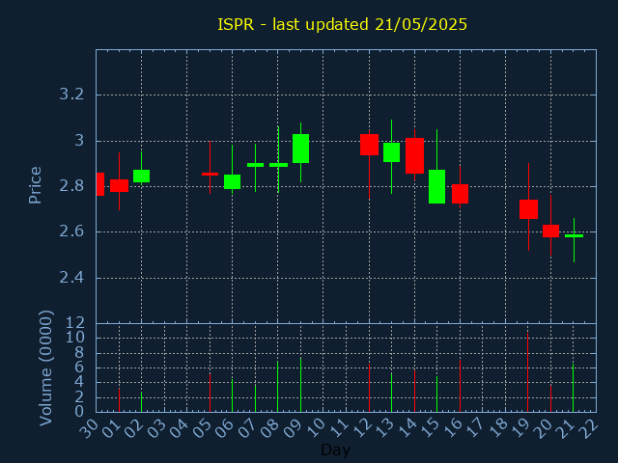Click the red volume bar for day 12
618x463 pixels.
[369, 388]
